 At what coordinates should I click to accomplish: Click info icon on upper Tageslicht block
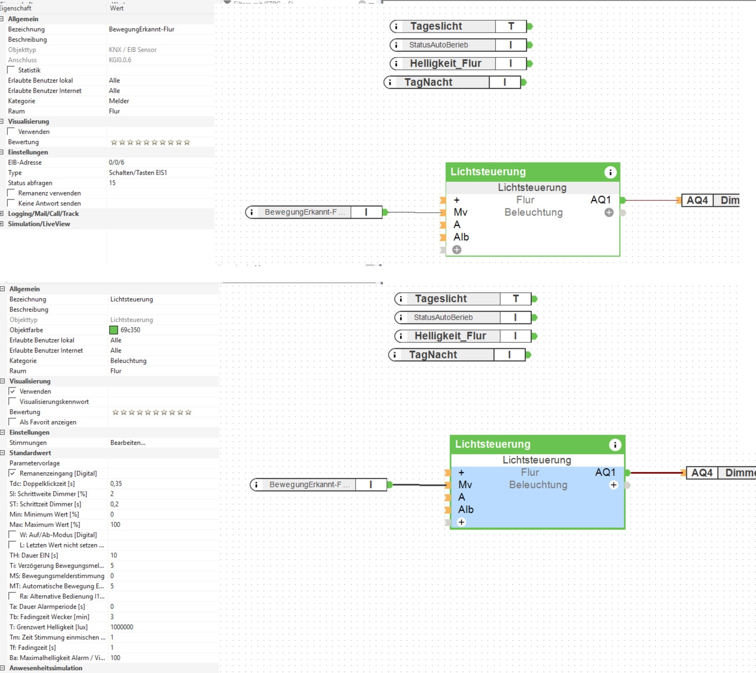point(396,26)
